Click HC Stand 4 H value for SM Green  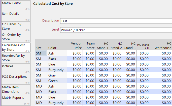tap(143, 81)
